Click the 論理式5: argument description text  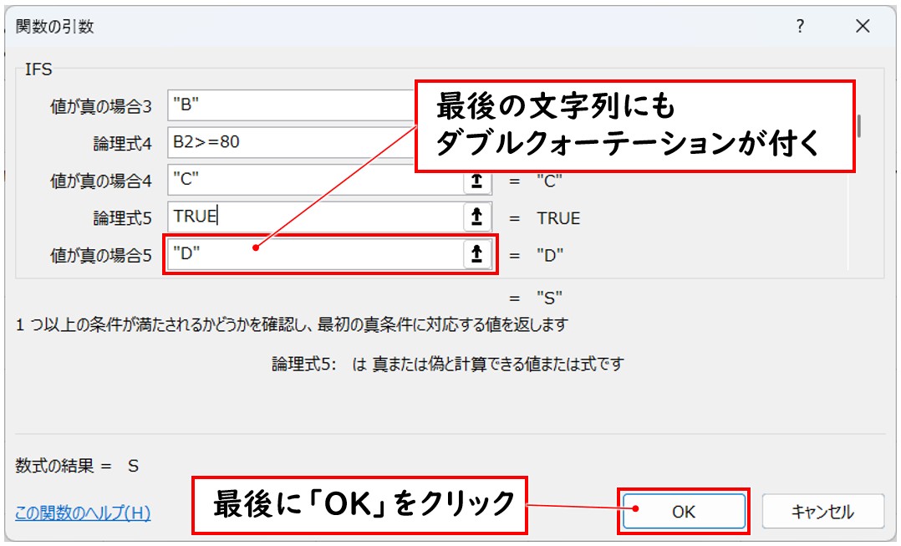tap(448, 364)
